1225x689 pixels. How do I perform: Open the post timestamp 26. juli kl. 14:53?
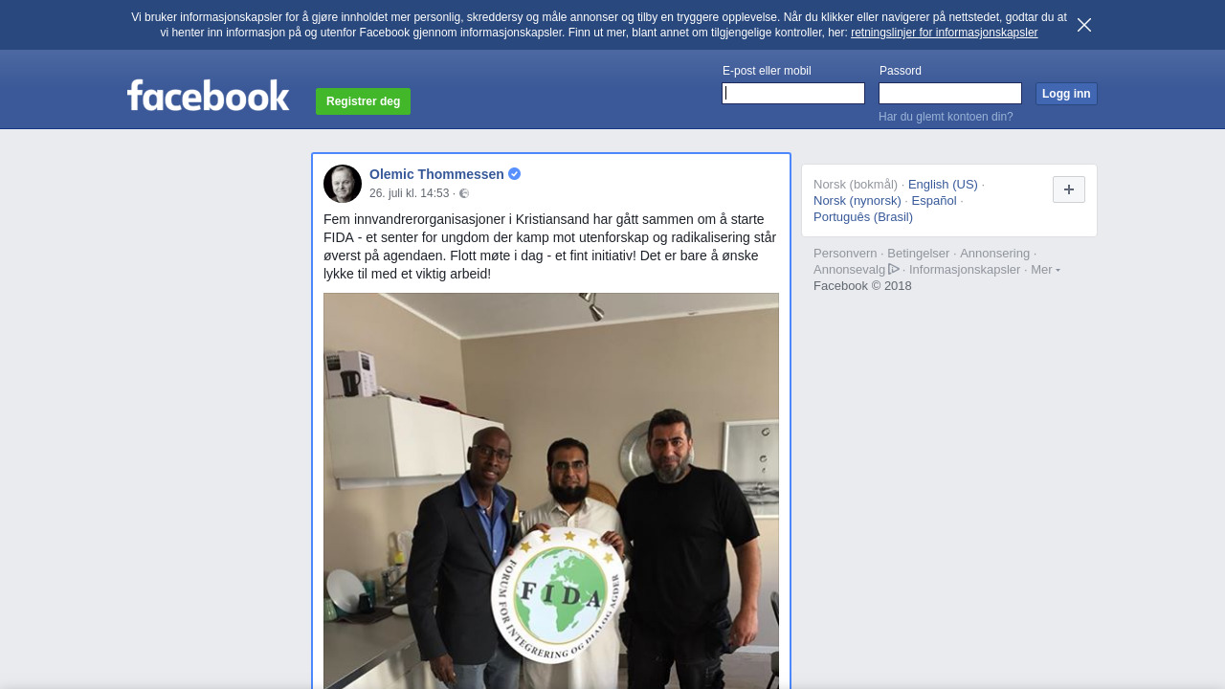[x=410, y=193]
